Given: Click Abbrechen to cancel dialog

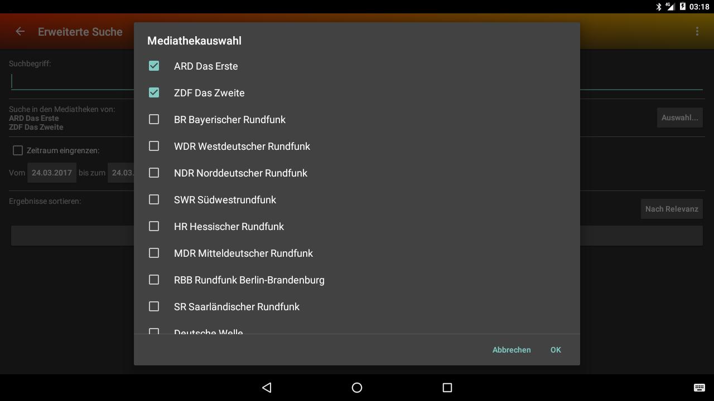Looking at the screenshot, I should [x=512, y=350].
